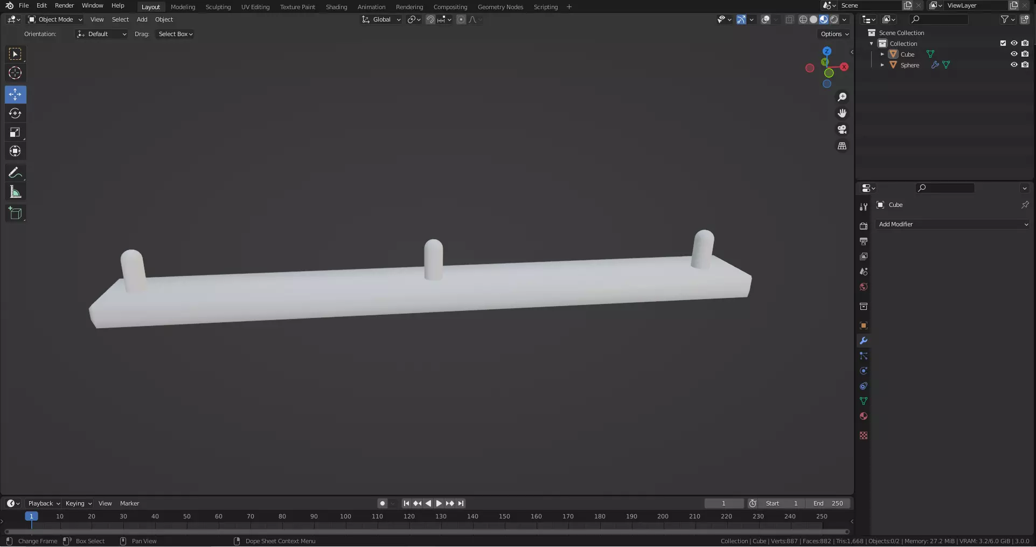This screenshot has height=547, width=1036.
Task: Open Material properties tab
Action: coord(864,416)
